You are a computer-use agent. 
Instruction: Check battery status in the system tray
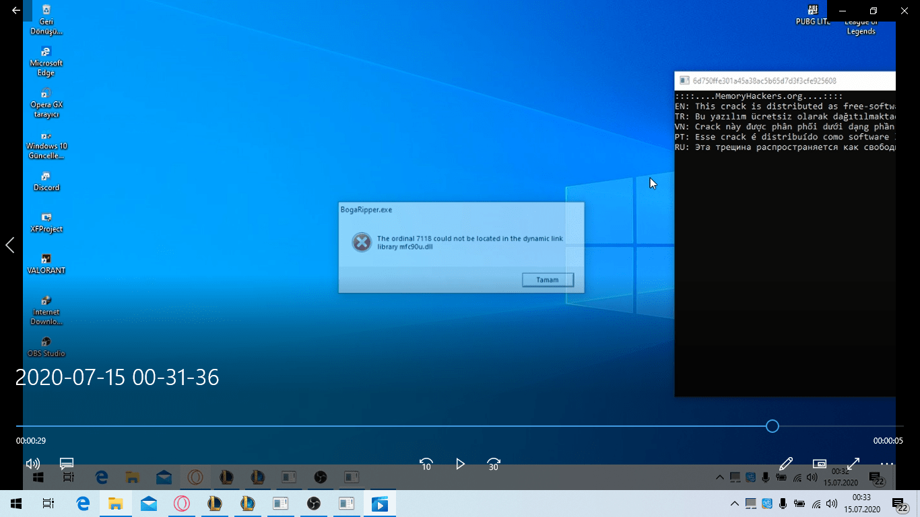pos(799,504)
